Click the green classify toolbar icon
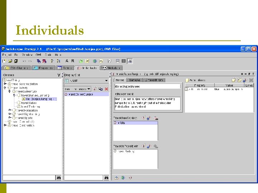 (81, 61)
